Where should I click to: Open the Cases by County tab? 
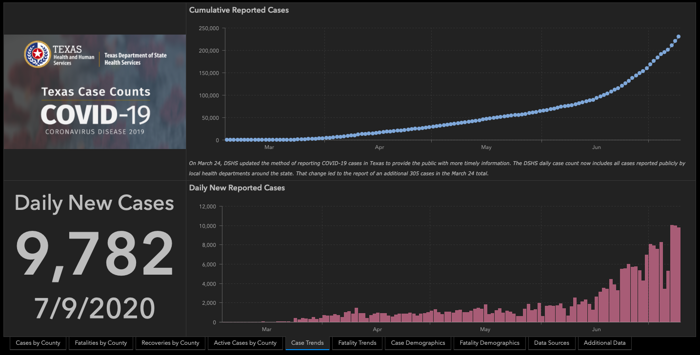point(38,343)
